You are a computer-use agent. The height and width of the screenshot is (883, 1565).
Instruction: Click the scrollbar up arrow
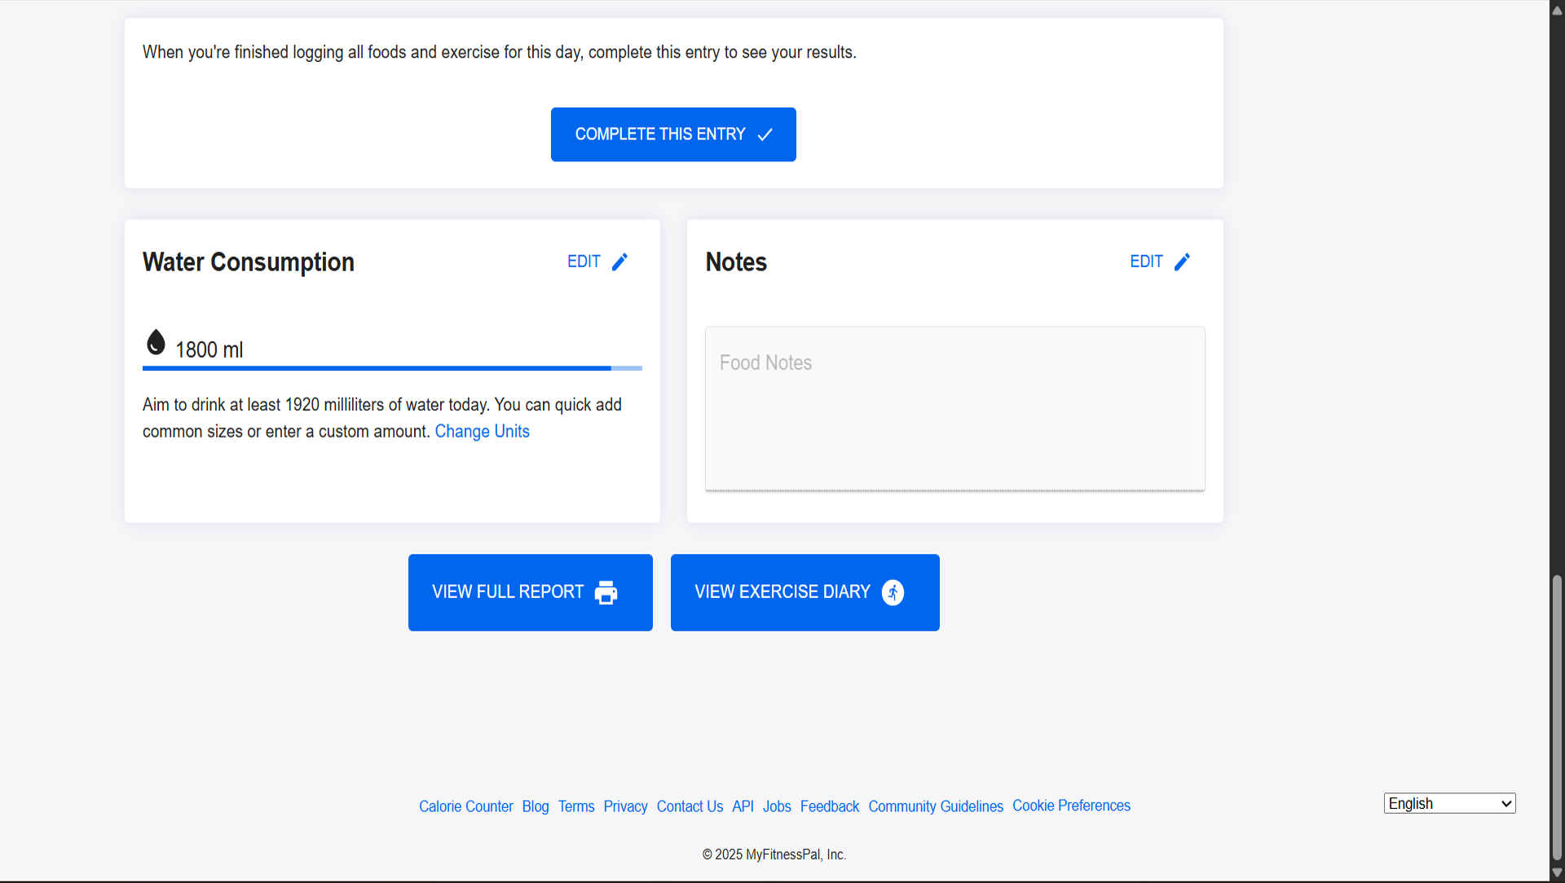pyautogui.click(x=1556, y=10)
